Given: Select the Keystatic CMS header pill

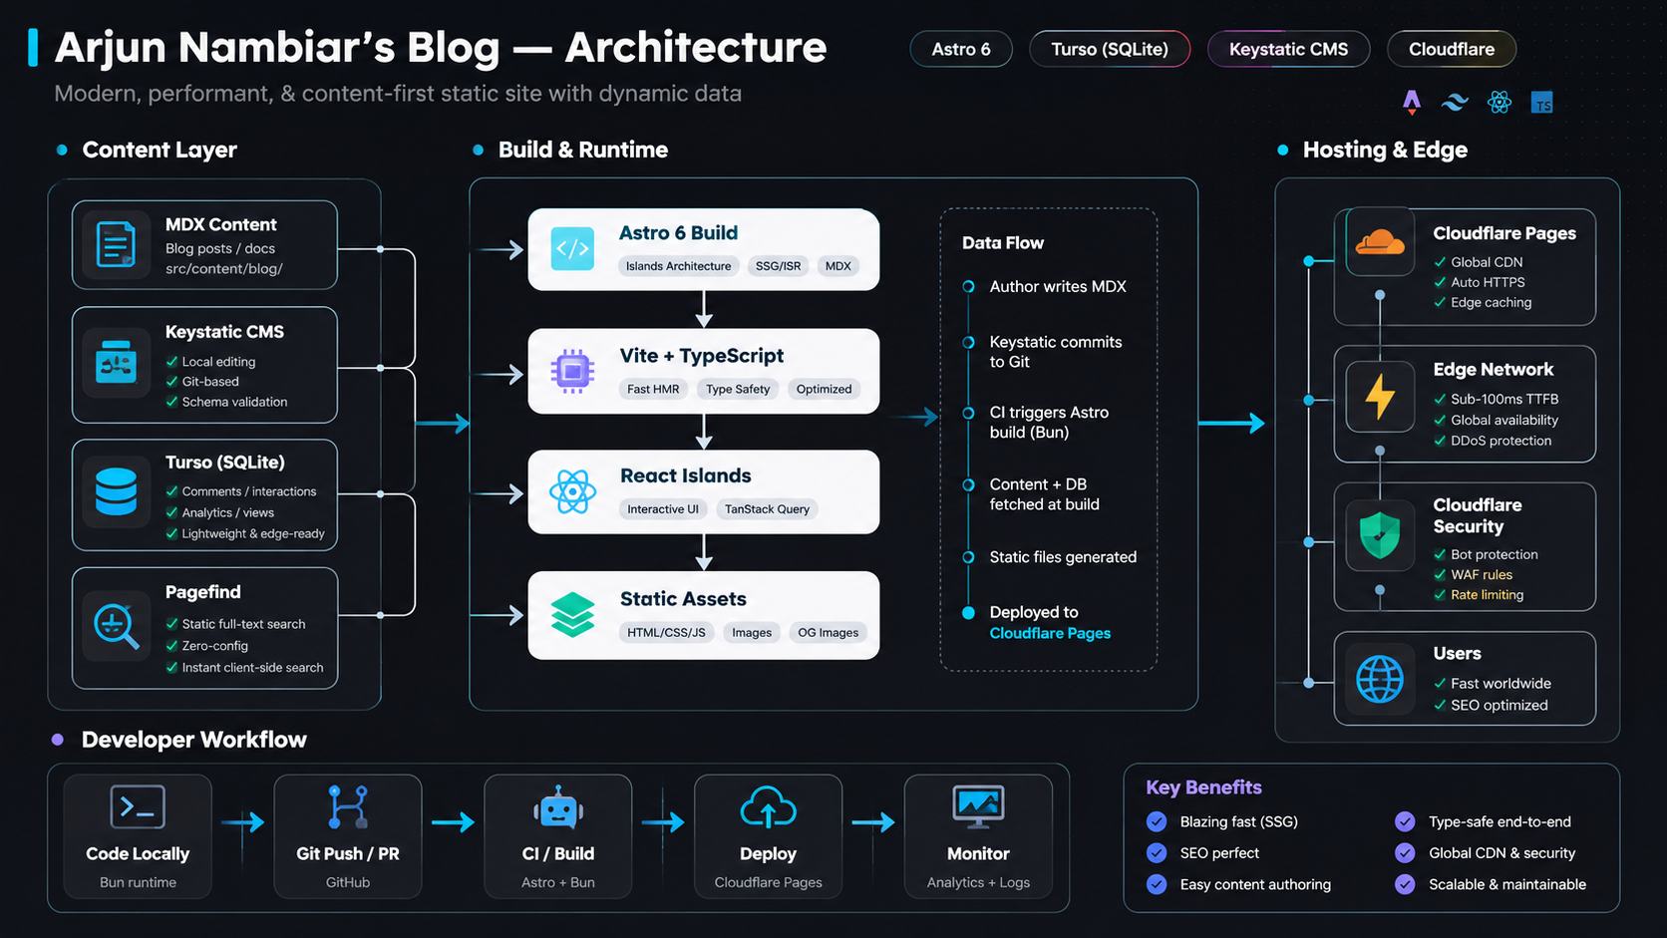Looking at the screenshot, I should click(x=1288, y=49).
